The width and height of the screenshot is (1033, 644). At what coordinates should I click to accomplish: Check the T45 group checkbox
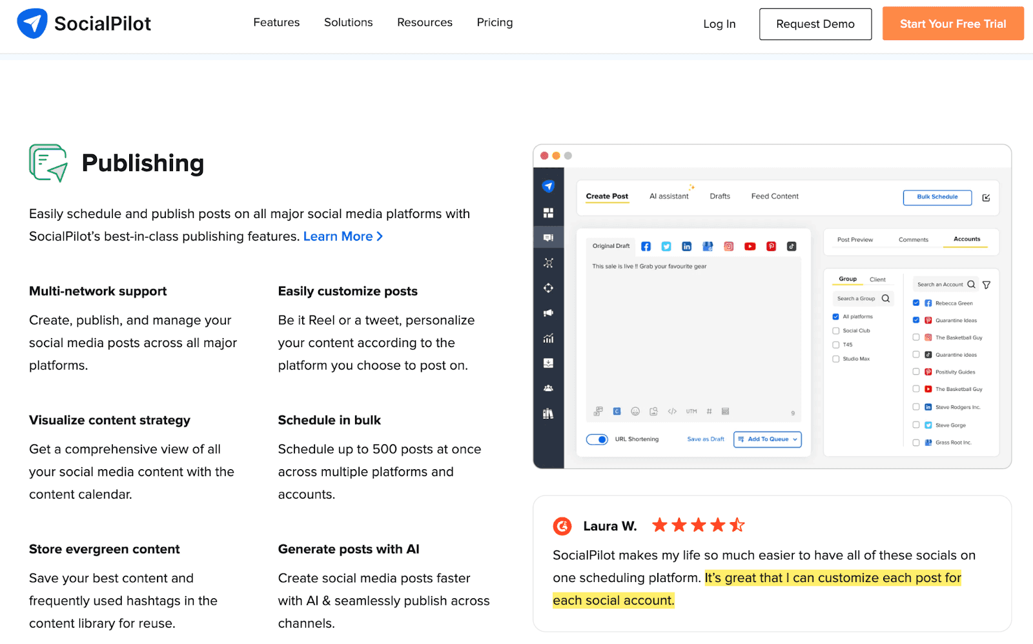click(835, 345)
